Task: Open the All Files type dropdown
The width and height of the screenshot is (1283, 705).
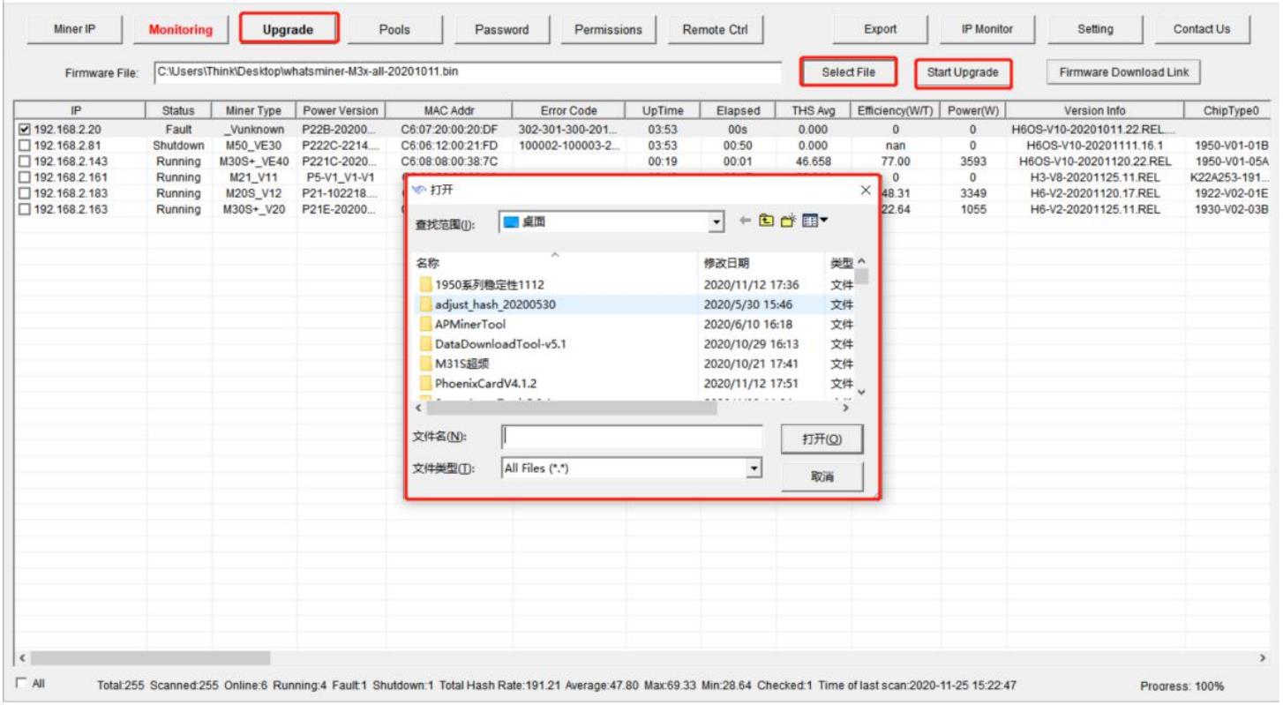Action: point(754,469)
